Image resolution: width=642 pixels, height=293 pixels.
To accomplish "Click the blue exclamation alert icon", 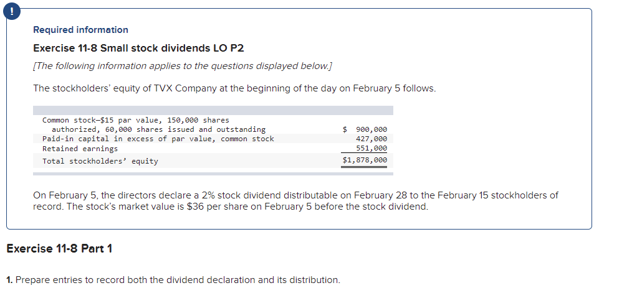I will (x=12, y=12).
